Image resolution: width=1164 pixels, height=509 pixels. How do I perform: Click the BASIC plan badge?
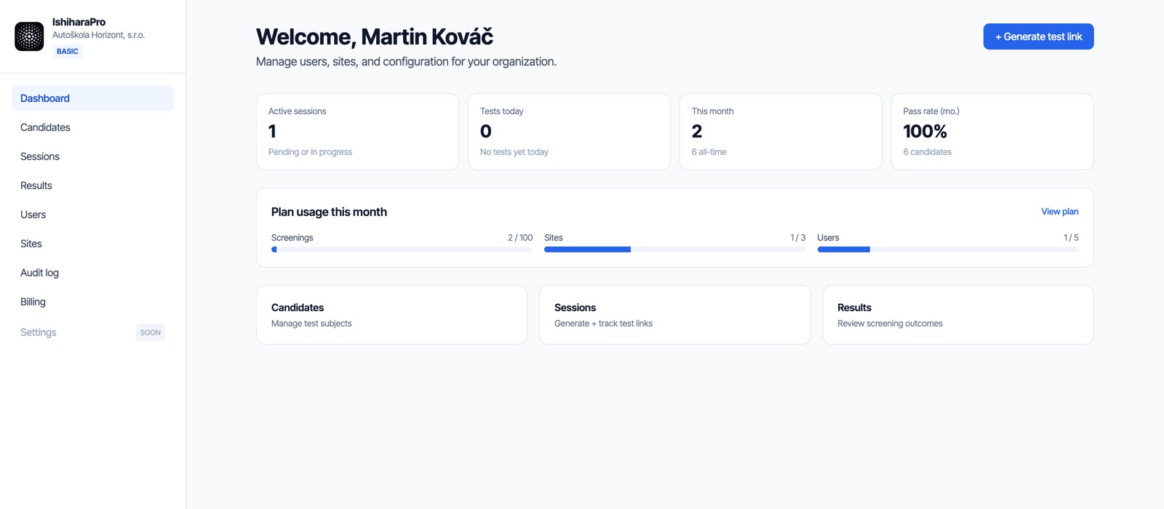coord(68,52)
